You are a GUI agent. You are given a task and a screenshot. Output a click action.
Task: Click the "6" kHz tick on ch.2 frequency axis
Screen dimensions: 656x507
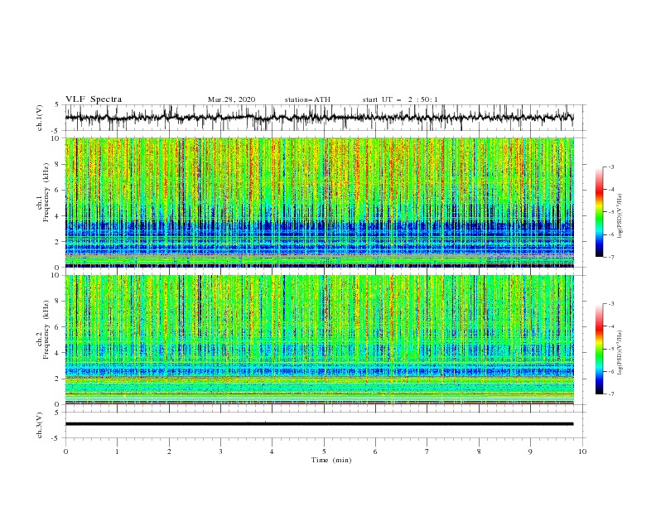(59, 327)
